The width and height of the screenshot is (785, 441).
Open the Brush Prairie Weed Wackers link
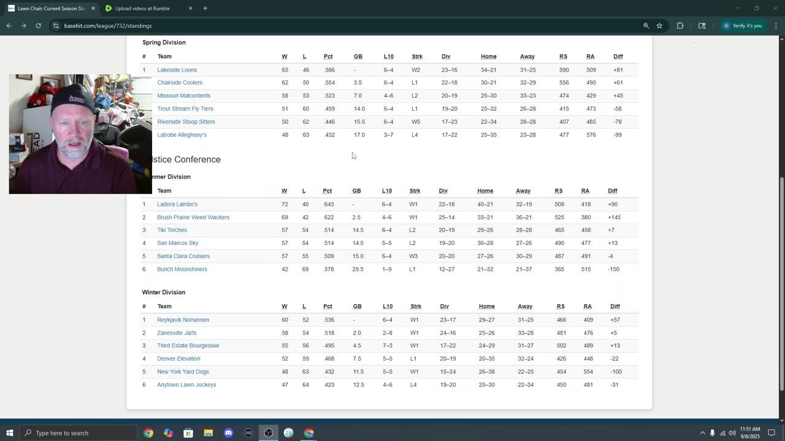tap(193, 217)
